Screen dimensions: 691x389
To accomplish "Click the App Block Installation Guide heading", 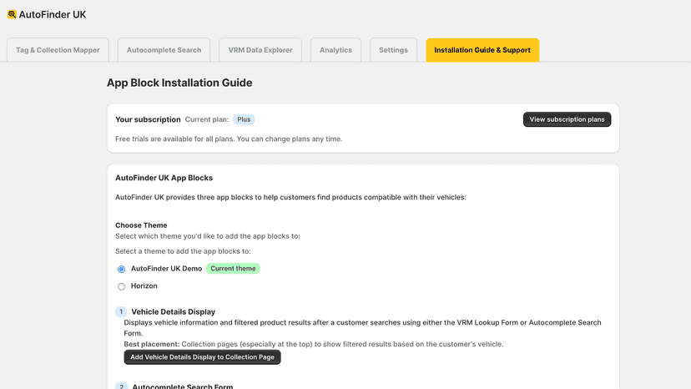I will pos(179,83).
